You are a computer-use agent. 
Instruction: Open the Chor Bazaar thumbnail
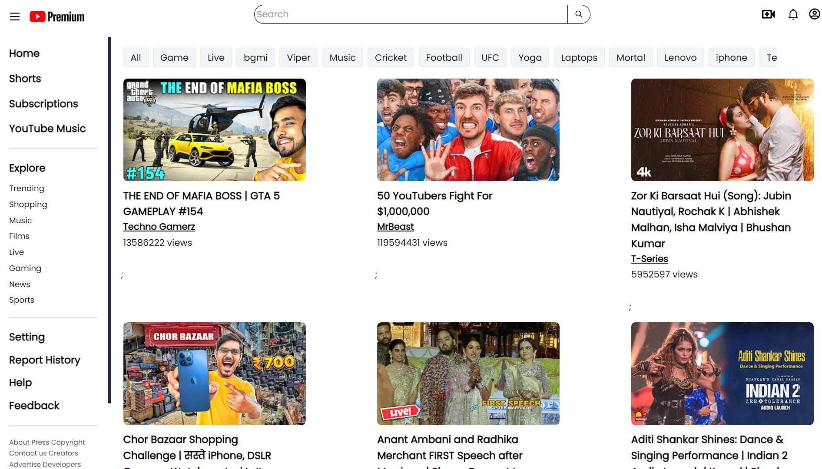coord(215,373)
